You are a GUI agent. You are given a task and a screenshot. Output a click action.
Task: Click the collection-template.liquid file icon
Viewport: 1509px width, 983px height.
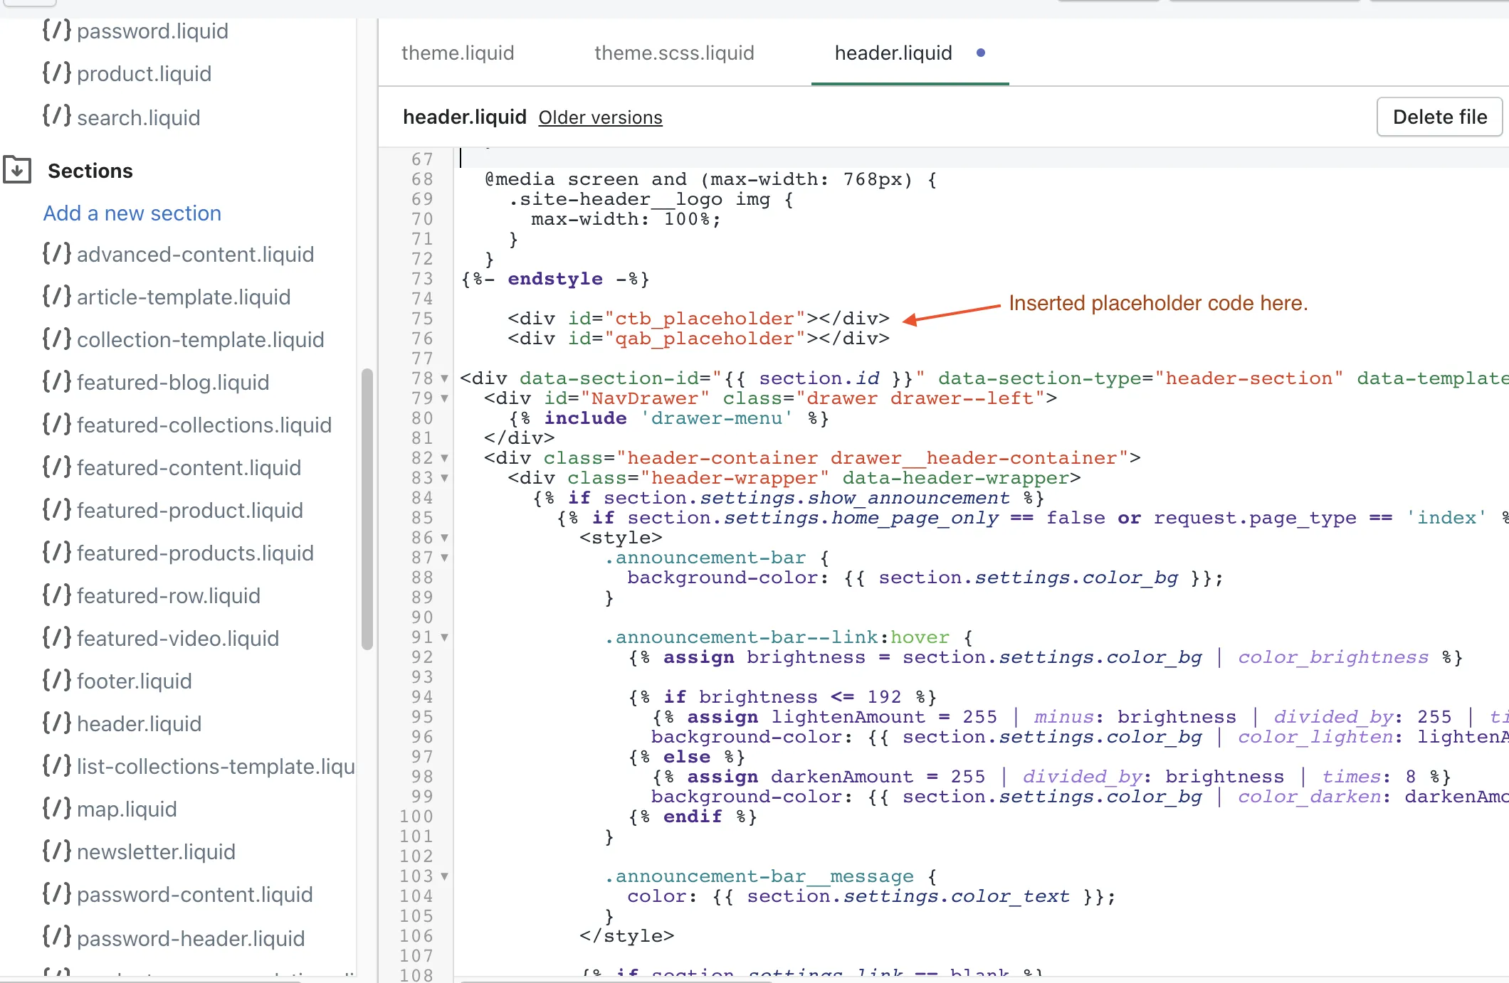(57, 339)
